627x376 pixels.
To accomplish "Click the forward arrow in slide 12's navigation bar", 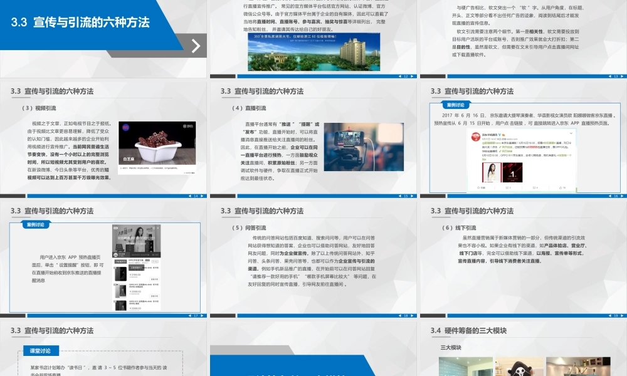I will coord(412,75).
